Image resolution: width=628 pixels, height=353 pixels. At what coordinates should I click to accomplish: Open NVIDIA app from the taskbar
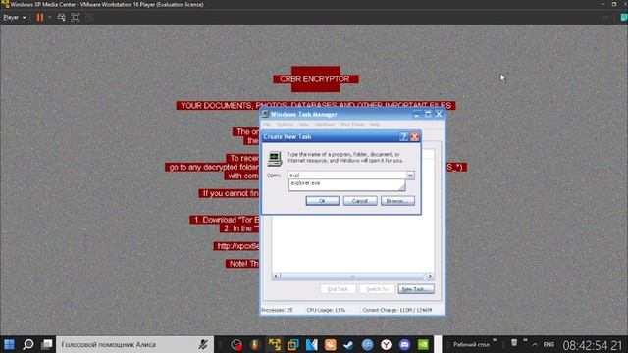(x=423, y=344)
